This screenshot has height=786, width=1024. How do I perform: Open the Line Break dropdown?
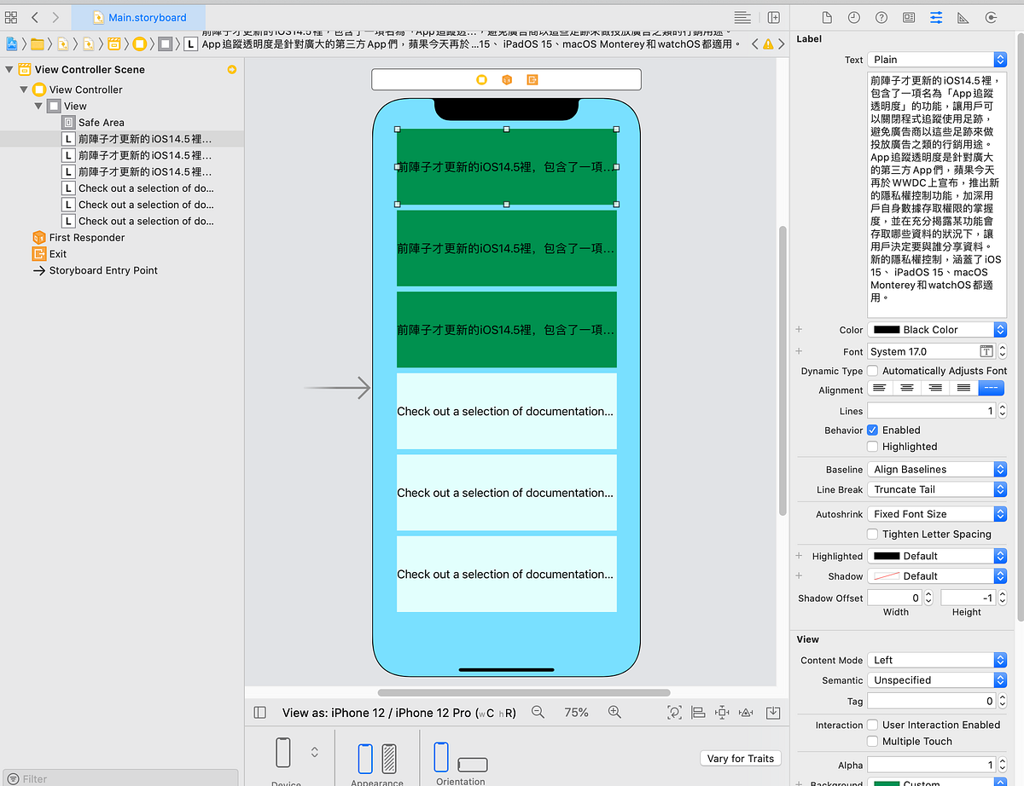pos(936,489)
